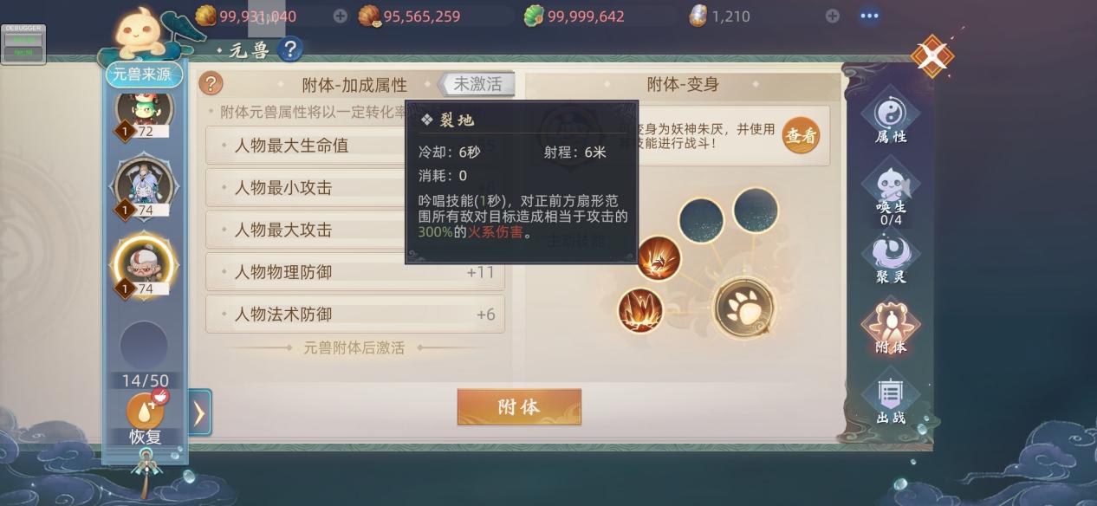Open the three-dot more menu

869,16
